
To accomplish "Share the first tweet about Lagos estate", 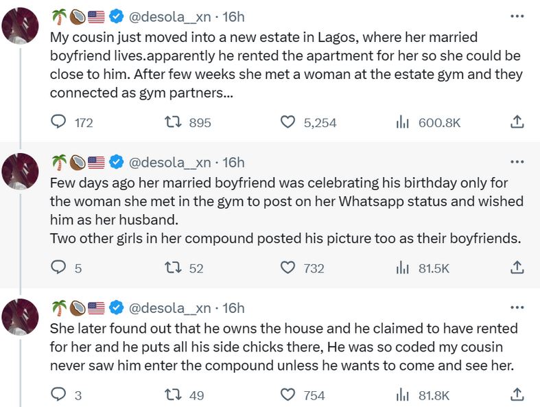I will tap(518, 123).
